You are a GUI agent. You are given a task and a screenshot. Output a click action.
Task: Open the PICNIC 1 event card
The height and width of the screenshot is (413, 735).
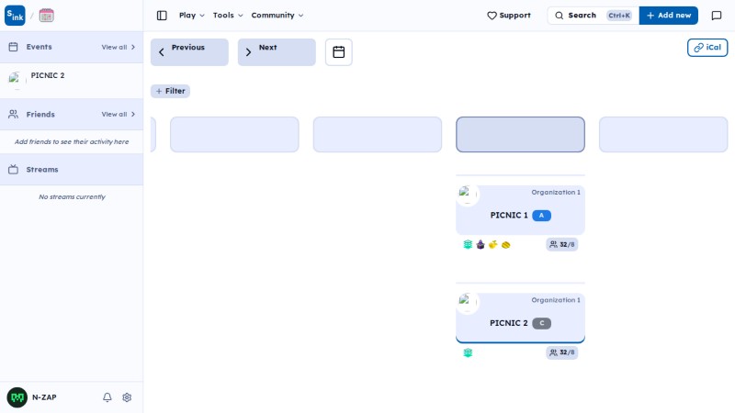click(x=520, y=210)
